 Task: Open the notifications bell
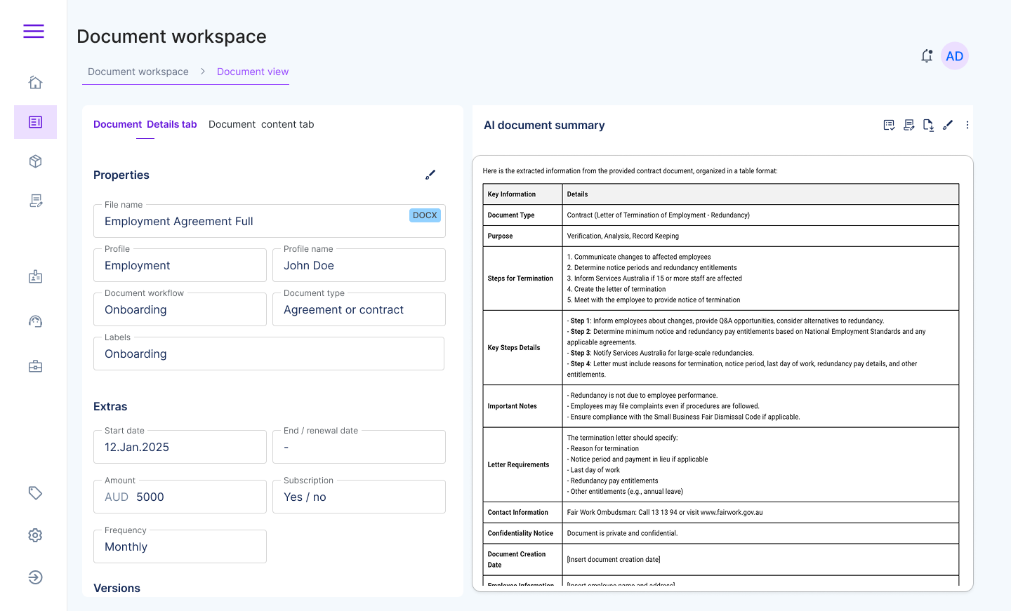point(927,55)
